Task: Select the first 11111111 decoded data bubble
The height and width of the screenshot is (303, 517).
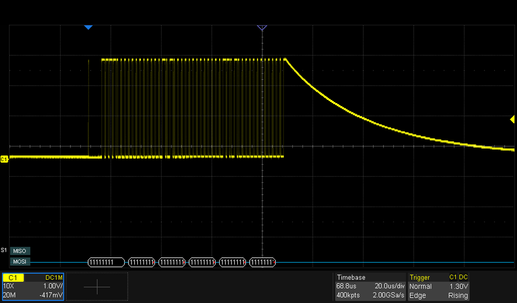Action: click(x=105, y=262)
